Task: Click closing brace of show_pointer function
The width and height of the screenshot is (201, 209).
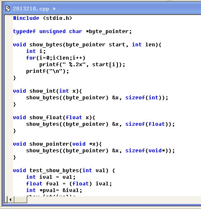Action: pos(14,157)
